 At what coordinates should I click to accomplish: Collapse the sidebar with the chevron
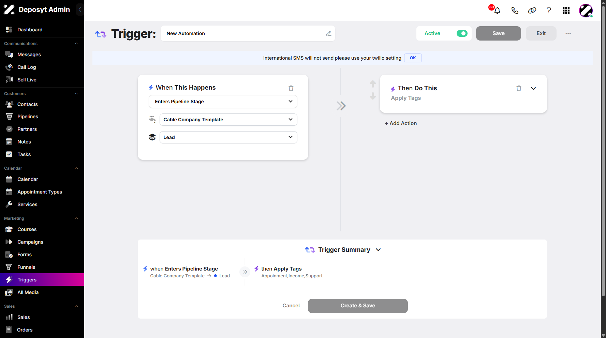(x=80, y=10)
